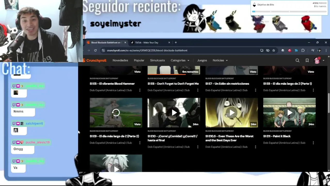Open options for S1 E7 episode
Viewport: 330px width, 186px height.
tap(255, 90)
